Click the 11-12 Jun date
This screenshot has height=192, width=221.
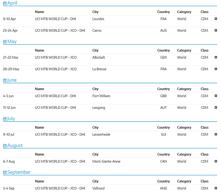click(9, 107)
